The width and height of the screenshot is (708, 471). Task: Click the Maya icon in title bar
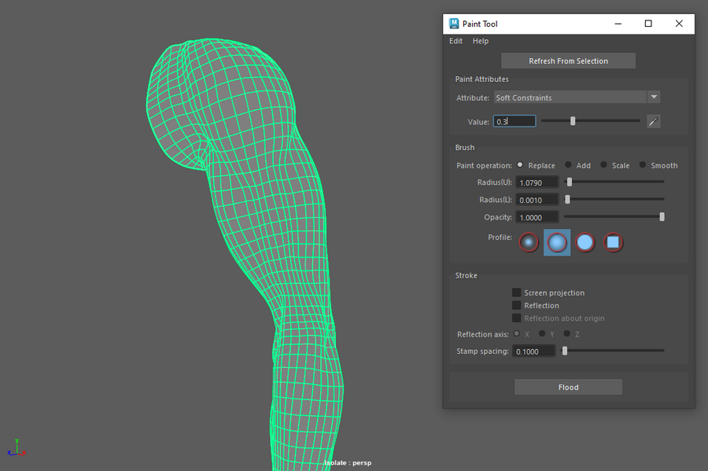[454, 24]
